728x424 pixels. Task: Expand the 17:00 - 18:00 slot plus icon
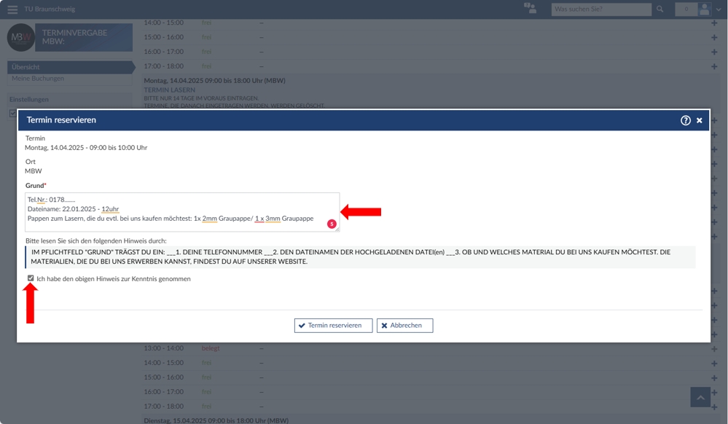714,66
